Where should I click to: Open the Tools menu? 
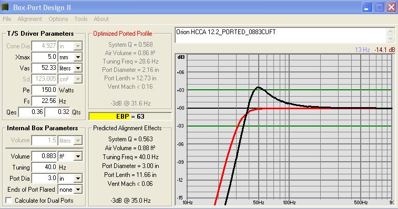pos(81,19)
